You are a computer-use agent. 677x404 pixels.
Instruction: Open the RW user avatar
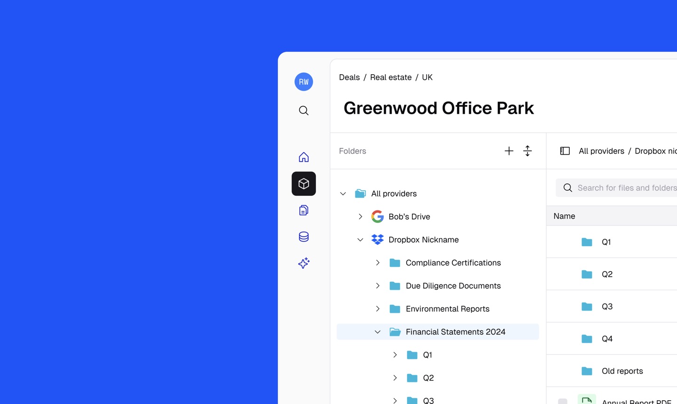[304, 82]
